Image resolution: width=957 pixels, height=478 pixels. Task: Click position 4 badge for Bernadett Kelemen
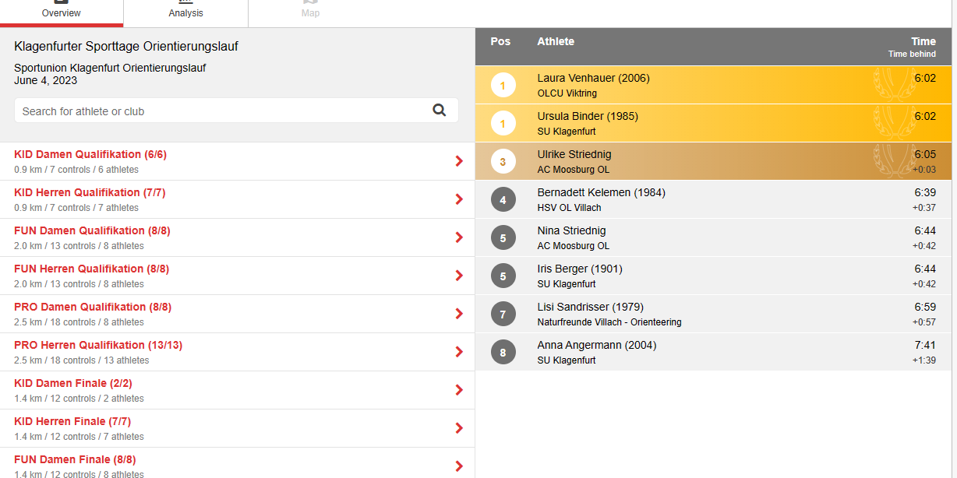pyautogui.click(x=503, y=199)
